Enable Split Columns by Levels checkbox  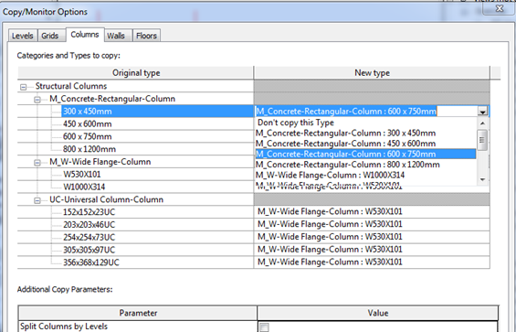click(264, 327)
